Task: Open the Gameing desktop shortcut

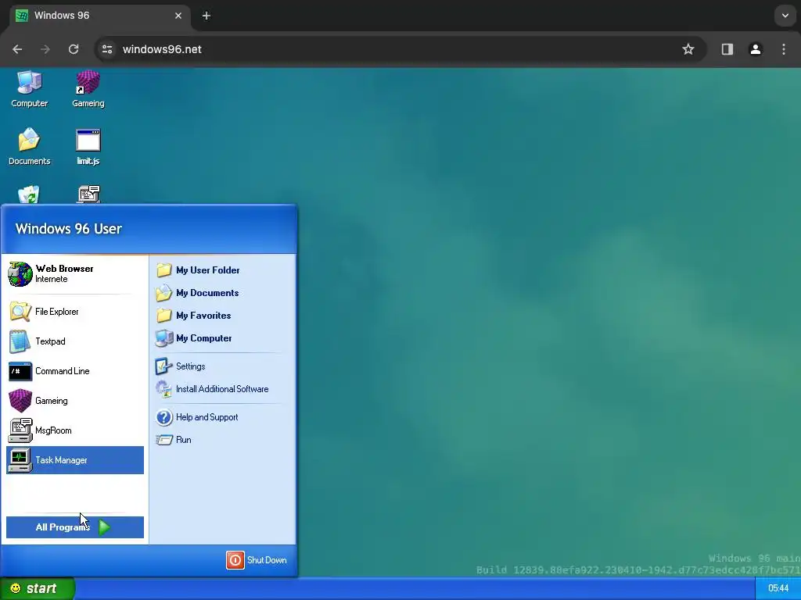Action: pyautogui.click(x=88, y=89)
